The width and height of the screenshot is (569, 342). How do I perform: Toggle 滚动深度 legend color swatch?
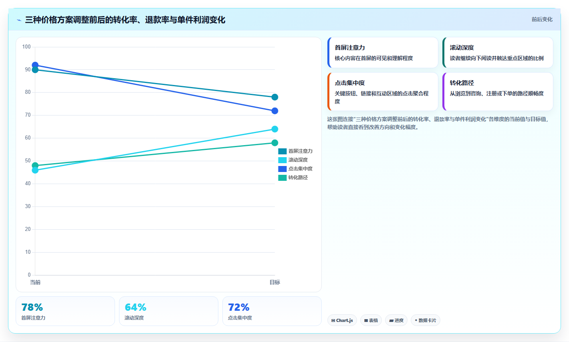[x=282, y=160]
